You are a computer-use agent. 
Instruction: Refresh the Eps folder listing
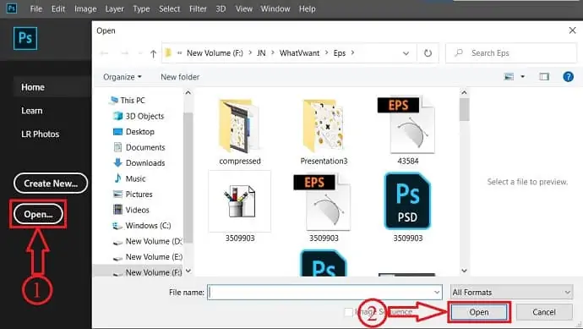click(428, 53)
